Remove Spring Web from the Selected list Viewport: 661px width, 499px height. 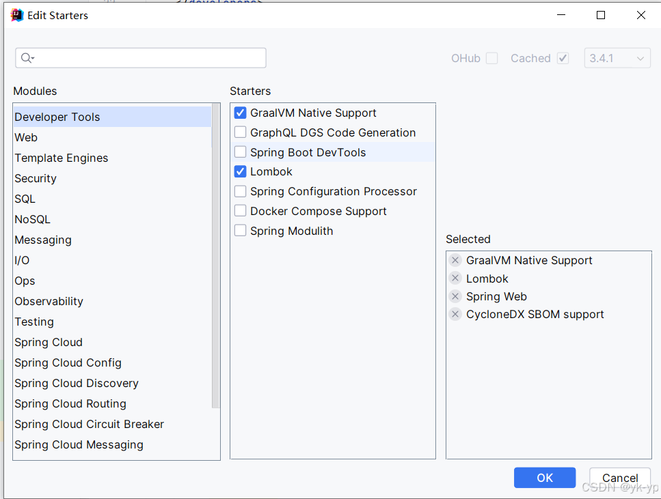455,296
